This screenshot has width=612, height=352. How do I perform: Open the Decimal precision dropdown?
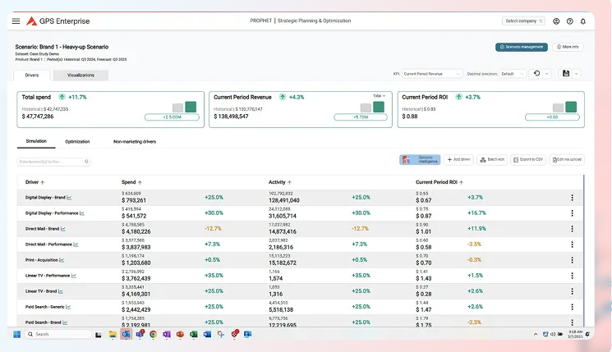click(513, 74)
